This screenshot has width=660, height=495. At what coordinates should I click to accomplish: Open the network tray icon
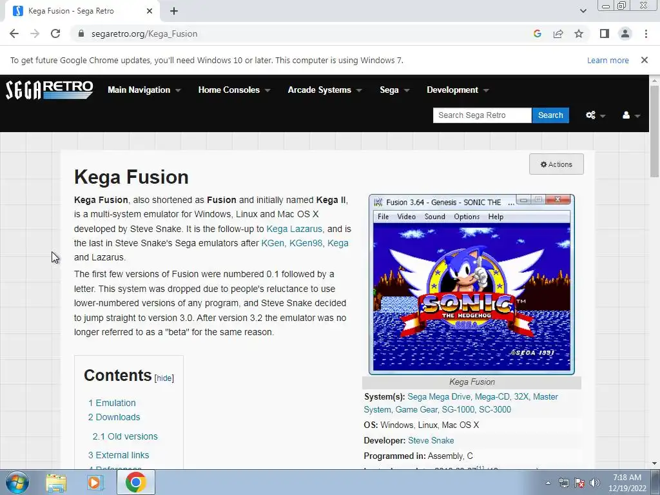563,483
